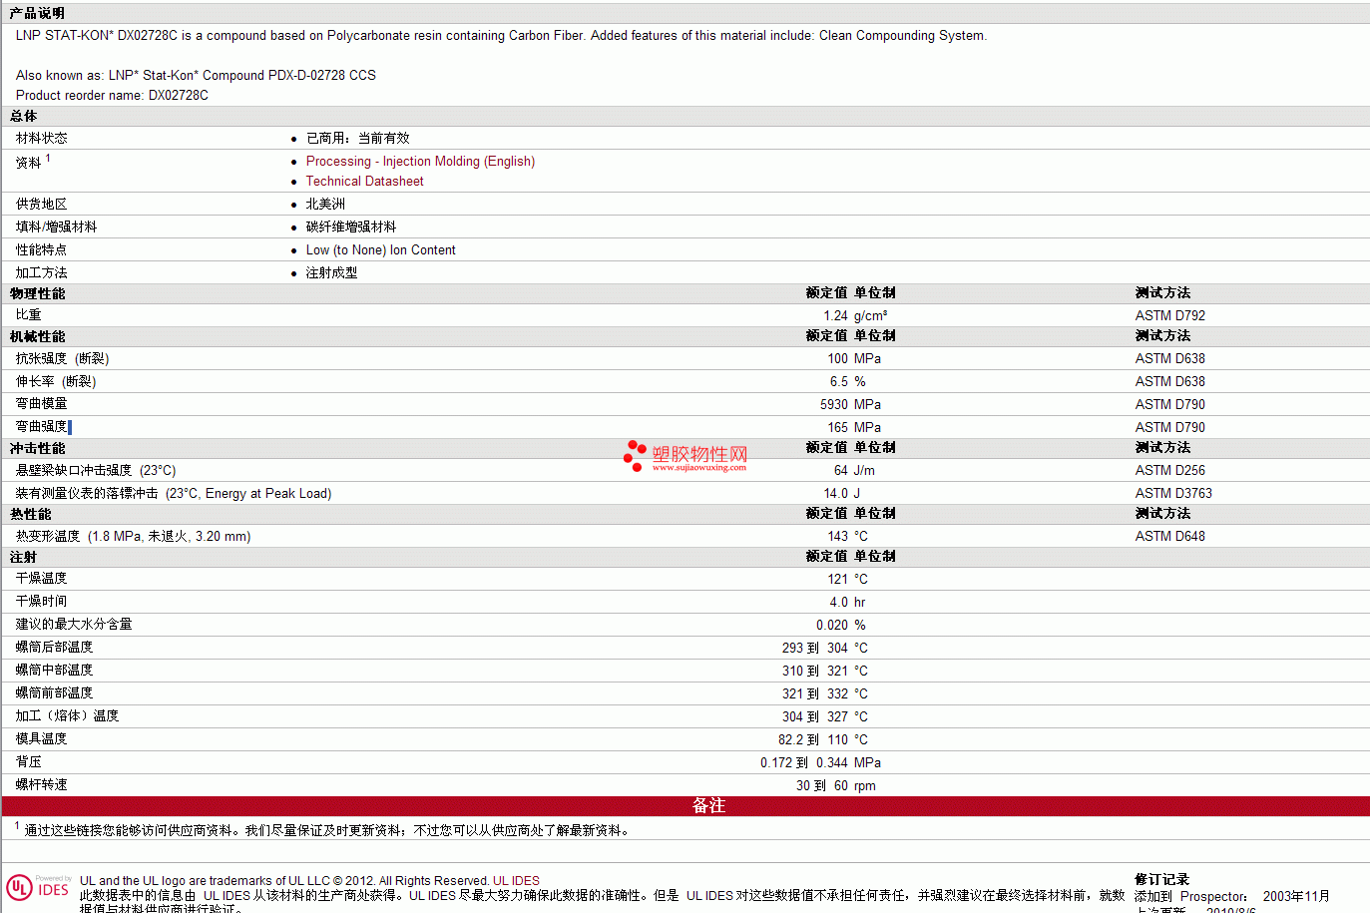Select the 供货地区 row label
The width and height of the screenshot is (1370, 913).
pyautogui.click(x=42, y=205)
